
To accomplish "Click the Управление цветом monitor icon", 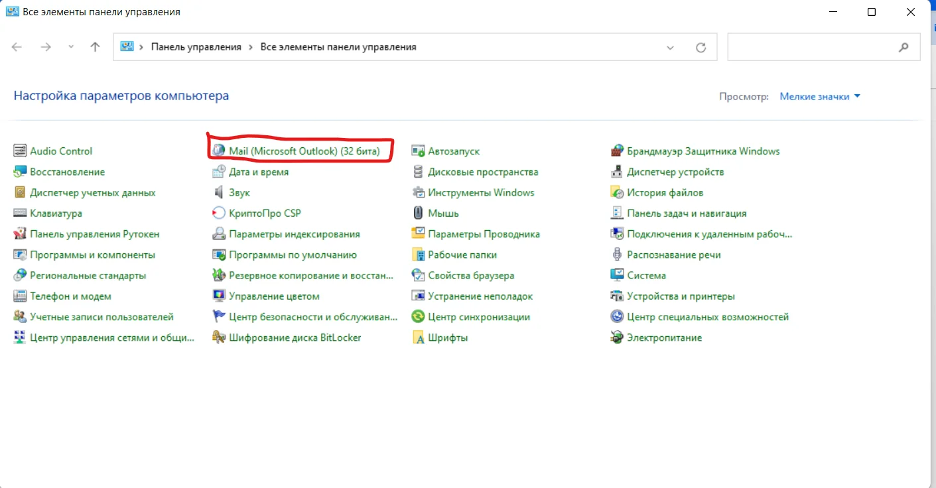I will 219,296.
